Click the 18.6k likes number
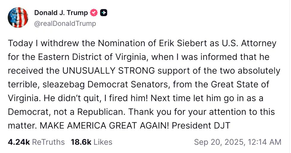291x153 pixels. pyautogui.click(x=81, y=142)
